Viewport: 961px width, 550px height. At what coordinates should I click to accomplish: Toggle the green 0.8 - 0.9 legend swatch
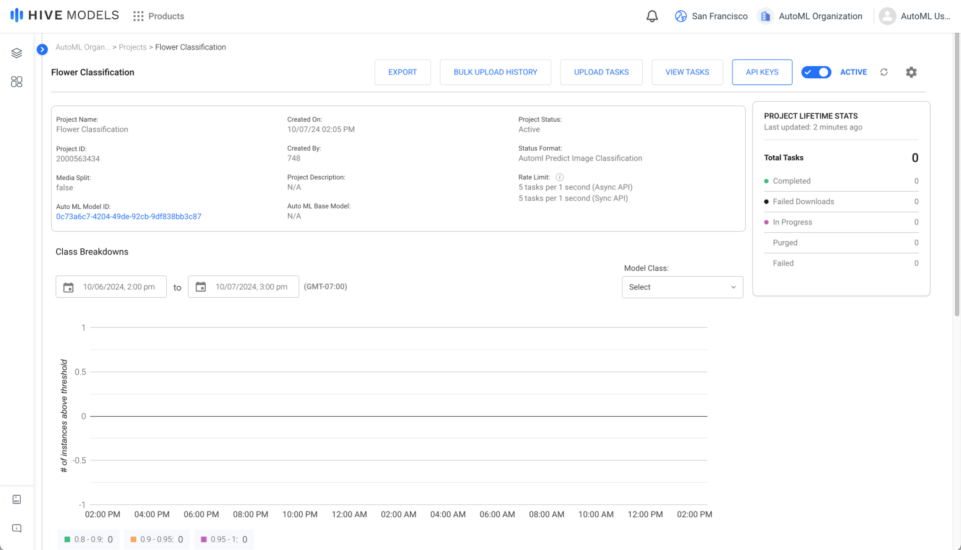pos(67,539)
